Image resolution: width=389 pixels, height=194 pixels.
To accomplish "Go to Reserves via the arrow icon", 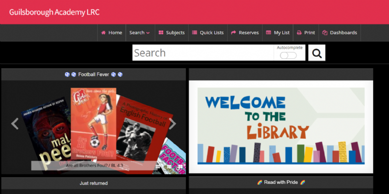I will click(x=233, y=33).
